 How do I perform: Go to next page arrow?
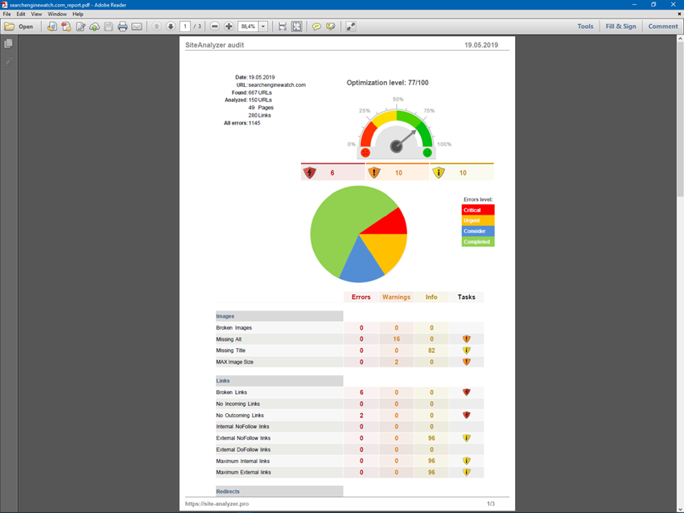tap(171, 27)
